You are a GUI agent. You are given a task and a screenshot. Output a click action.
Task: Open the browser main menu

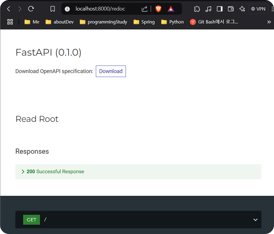[x=272, y=9]
